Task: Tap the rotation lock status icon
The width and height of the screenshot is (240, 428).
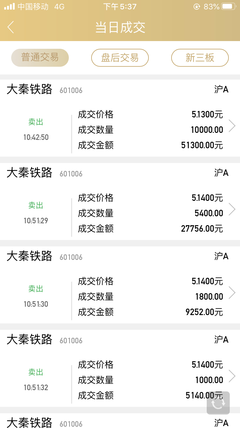Action: click(196, 6)
